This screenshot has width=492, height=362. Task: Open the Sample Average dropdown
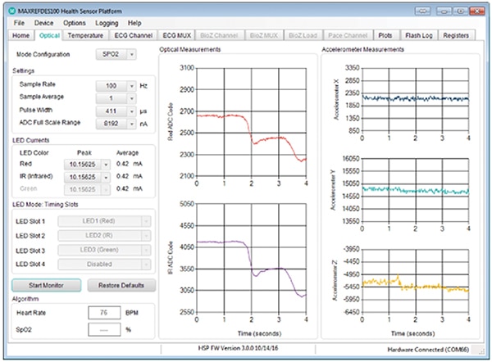[114, 97]
